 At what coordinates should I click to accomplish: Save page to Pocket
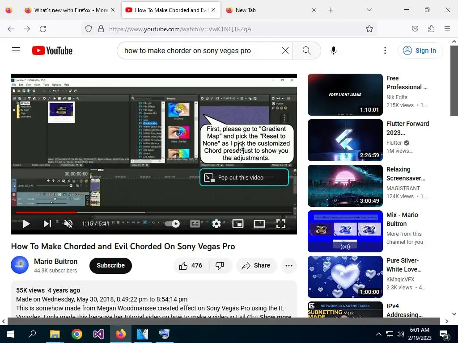pos(415,29)
